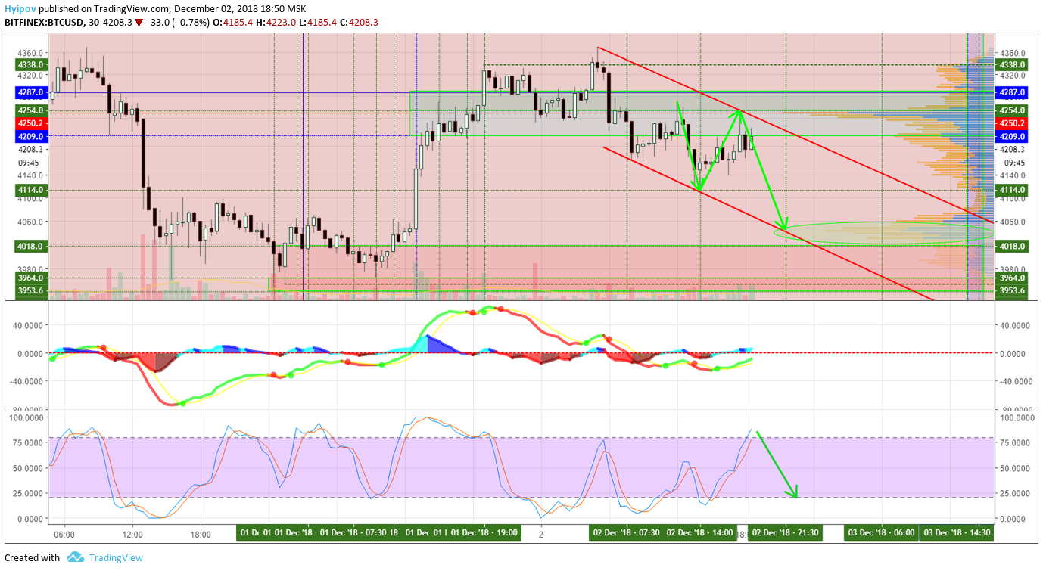
Task: Click the red down-triangle price change indicator
Action: coord(139,23)
